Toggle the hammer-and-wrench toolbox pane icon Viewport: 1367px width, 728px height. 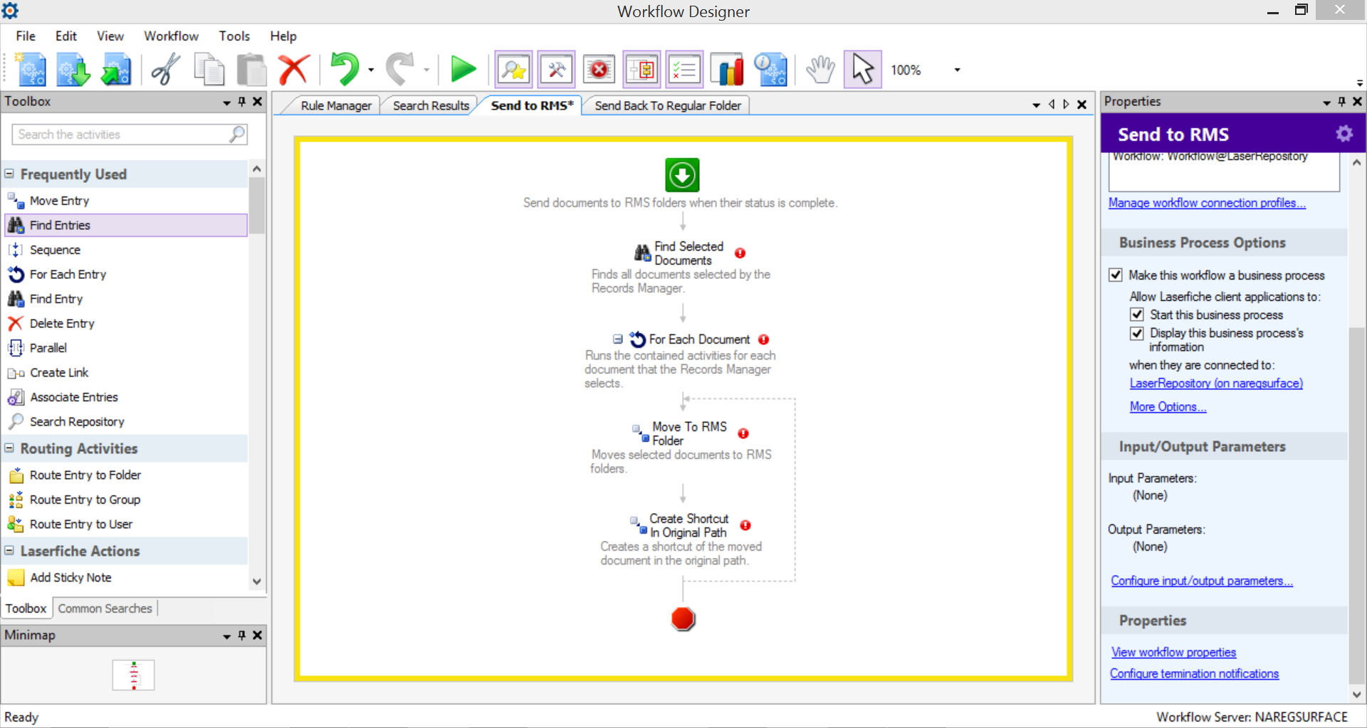point(556,70)
